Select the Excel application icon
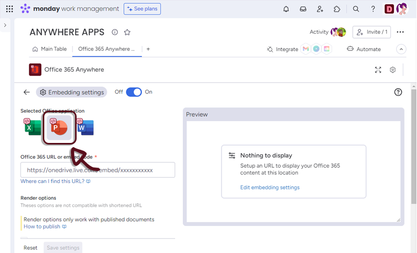This screenshot has width=417, height=253. coord(32,128)
